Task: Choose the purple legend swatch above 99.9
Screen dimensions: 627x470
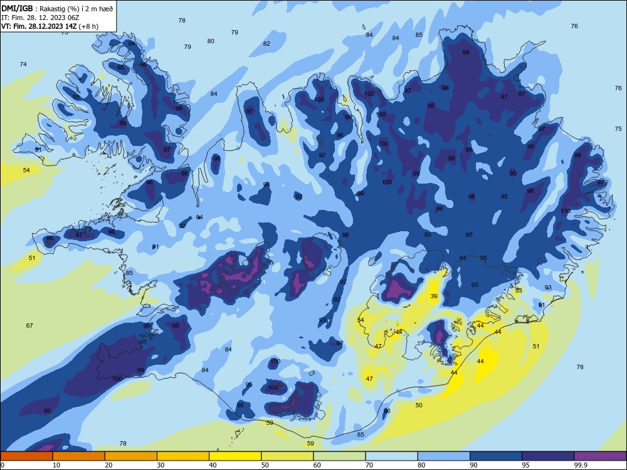Action: (x=600, y=456)
